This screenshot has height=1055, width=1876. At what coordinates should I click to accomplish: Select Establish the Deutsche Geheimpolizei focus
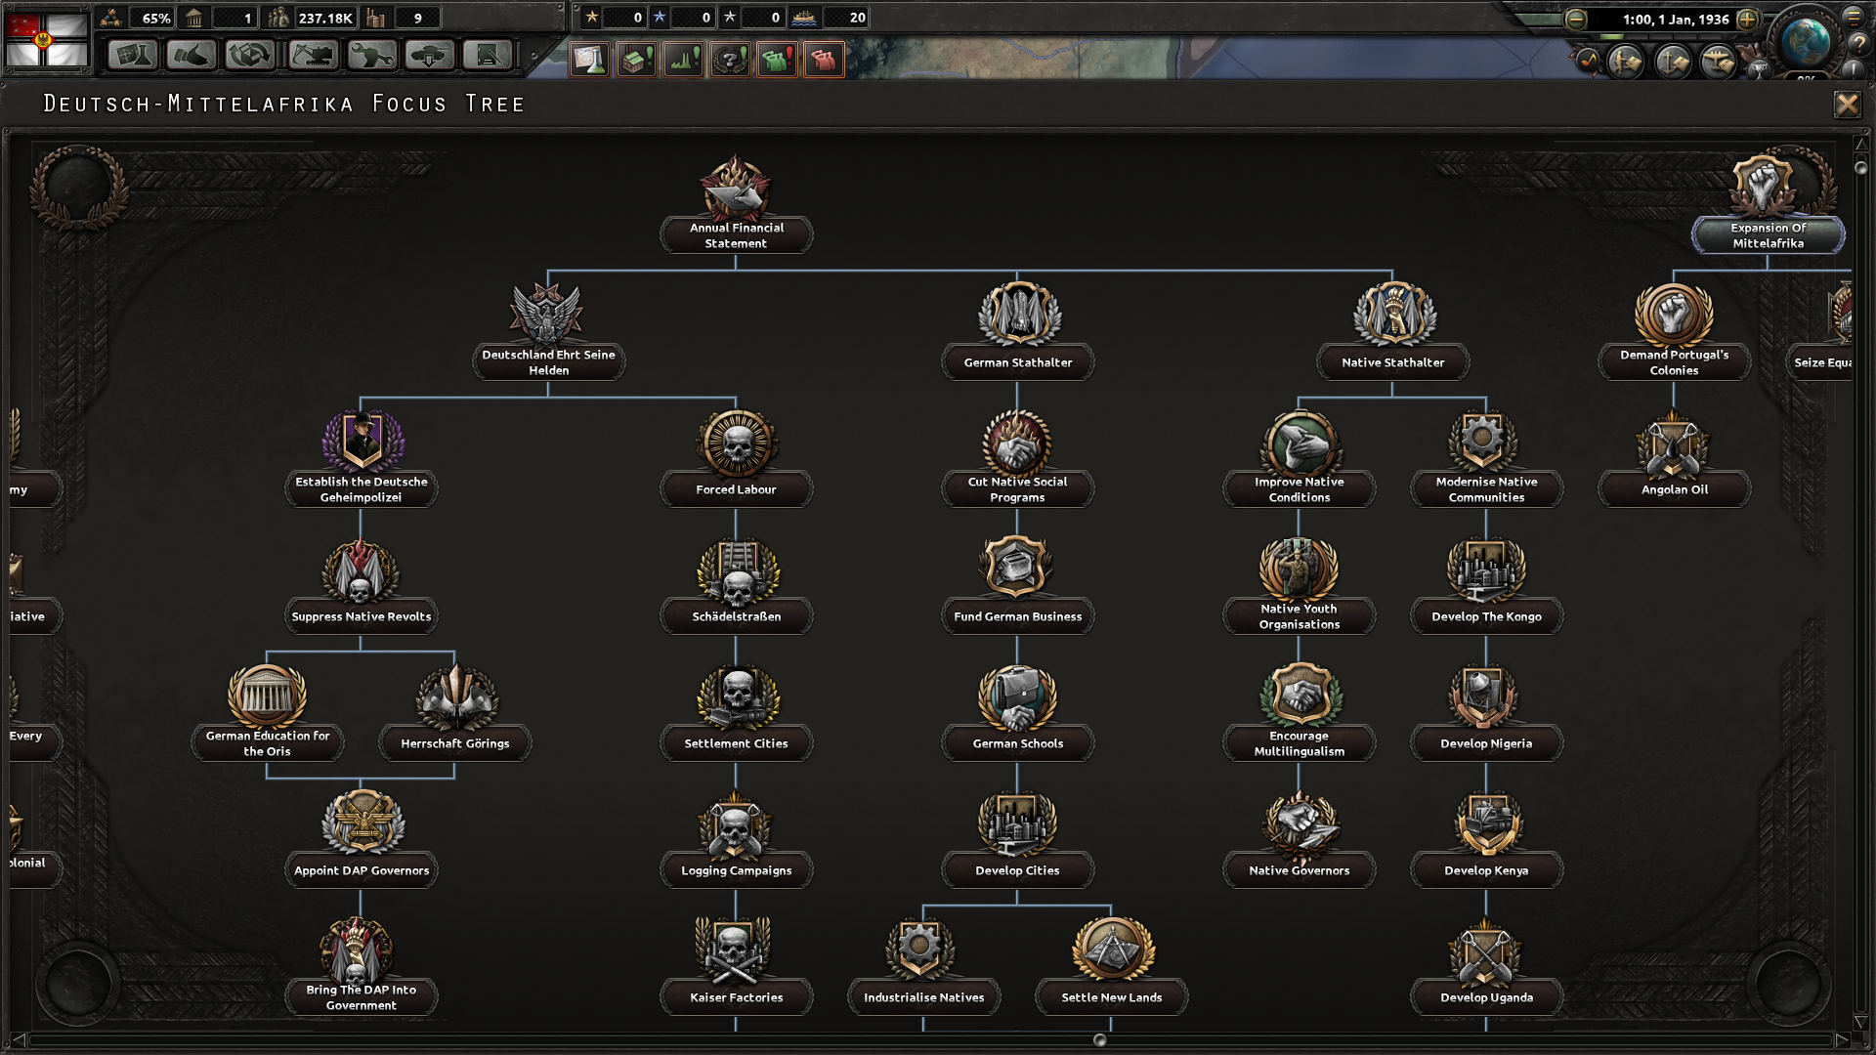tap(361, 459)
